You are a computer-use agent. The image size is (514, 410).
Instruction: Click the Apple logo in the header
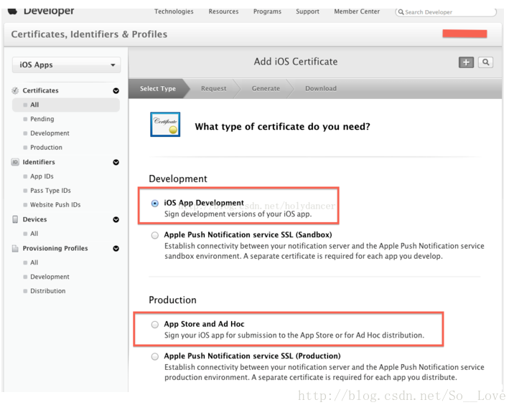pos(12,11)
